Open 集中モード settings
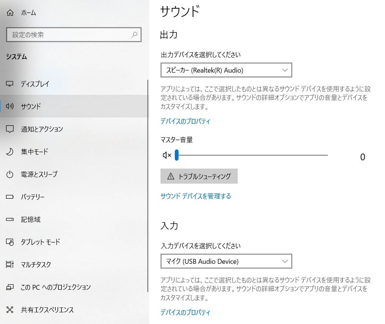 click(x=74, y=152)
